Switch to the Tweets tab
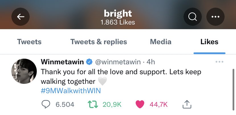 [x=29, y=42]
